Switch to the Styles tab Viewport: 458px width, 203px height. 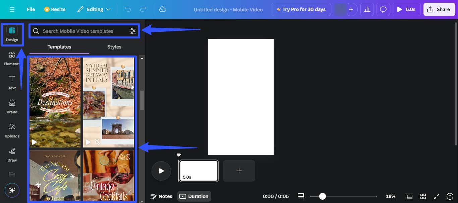coord(114,47)
